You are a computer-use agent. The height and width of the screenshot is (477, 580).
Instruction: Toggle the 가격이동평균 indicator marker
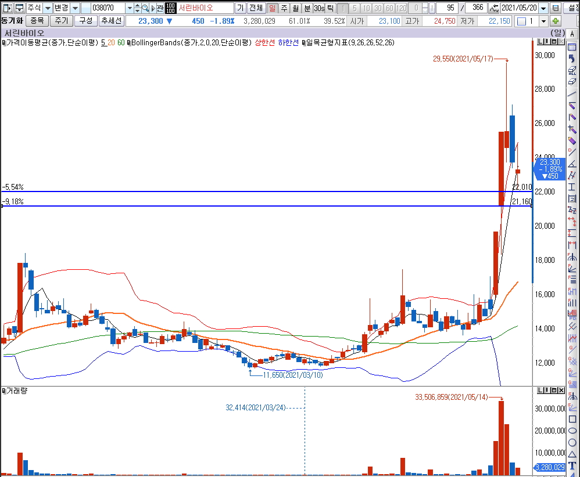[4, 43]
